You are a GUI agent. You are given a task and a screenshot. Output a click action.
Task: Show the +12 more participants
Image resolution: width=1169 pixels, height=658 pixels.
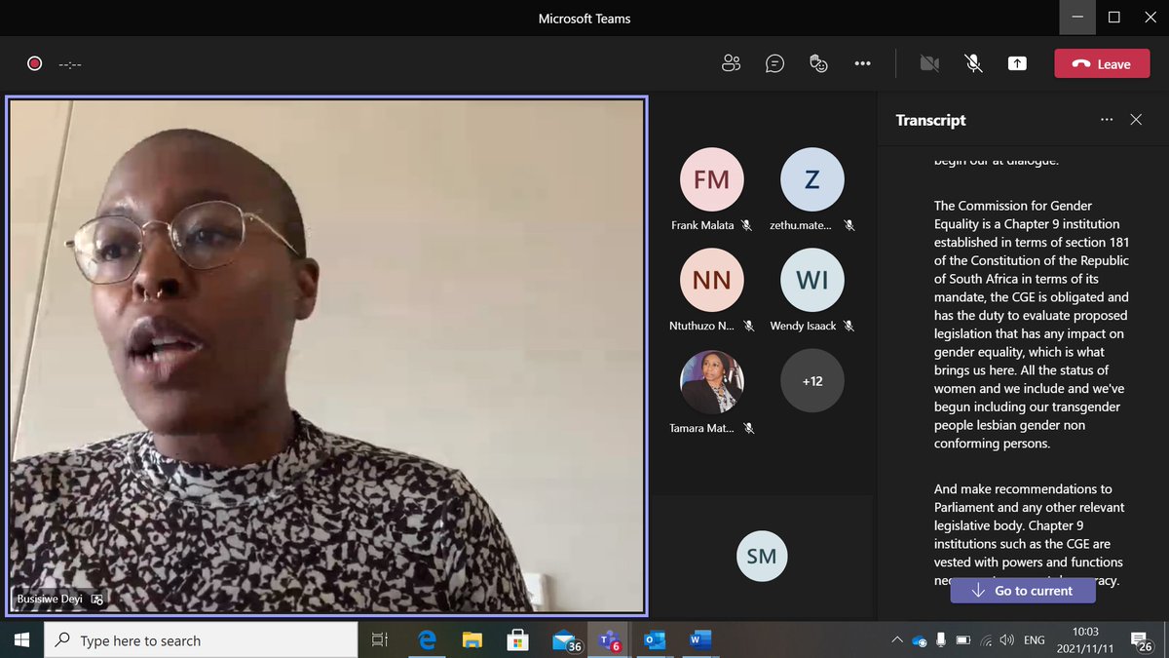(x=812, y=381)
